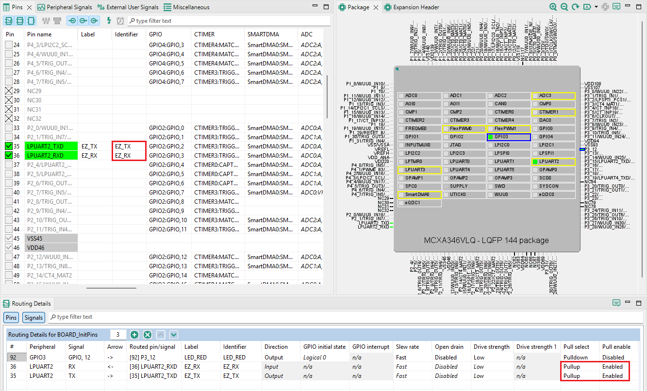Click the Signals button in Routing Details
The image size is (647, 391).
pyautogui.click(x=33, y=317)
